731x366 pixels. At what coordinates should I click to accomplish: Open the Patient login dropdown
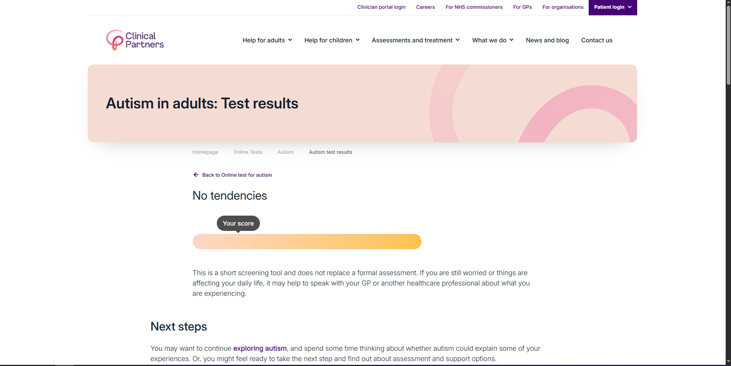(612, 7)
